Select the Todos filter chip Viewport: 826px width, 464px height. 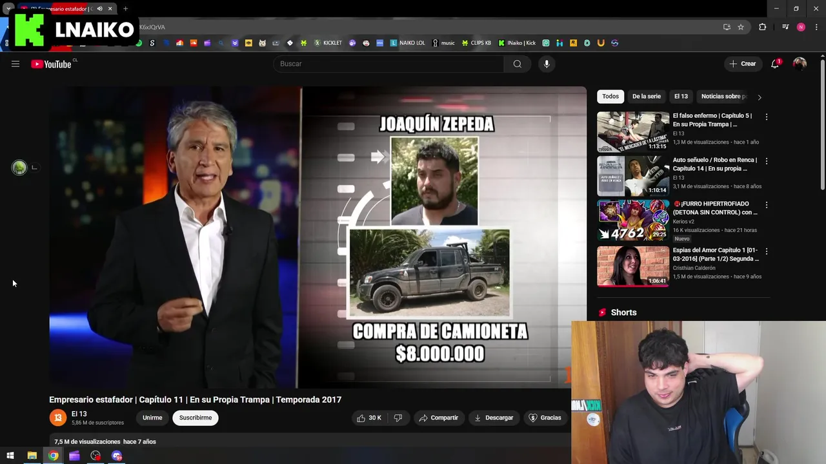[x=610, y=96]
